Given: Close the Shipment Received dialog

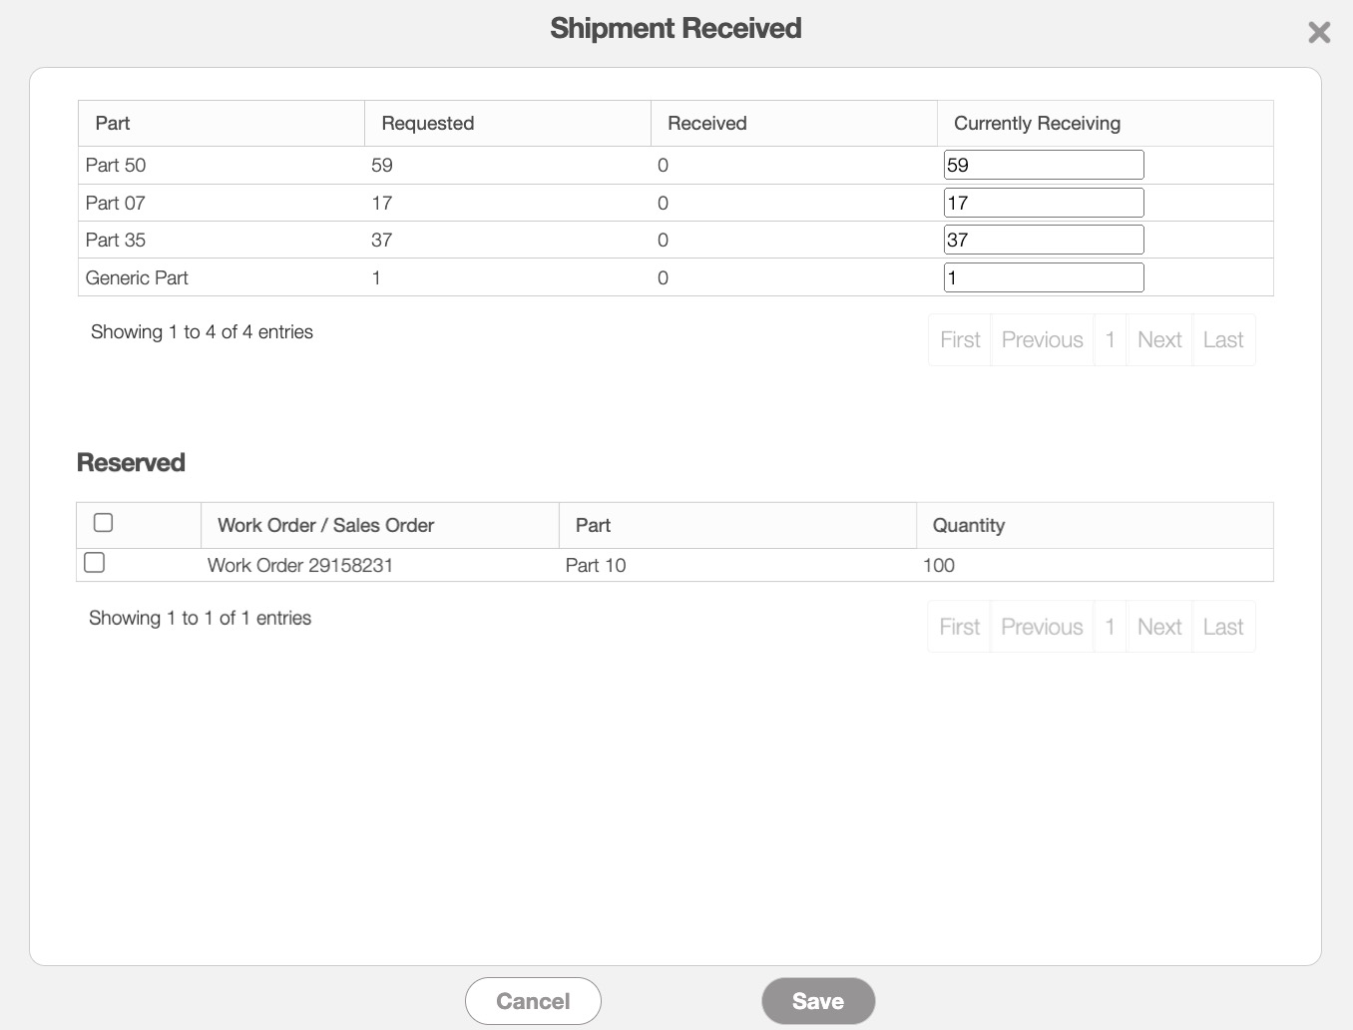Looking at the screenshot, I should (1319, 33).
